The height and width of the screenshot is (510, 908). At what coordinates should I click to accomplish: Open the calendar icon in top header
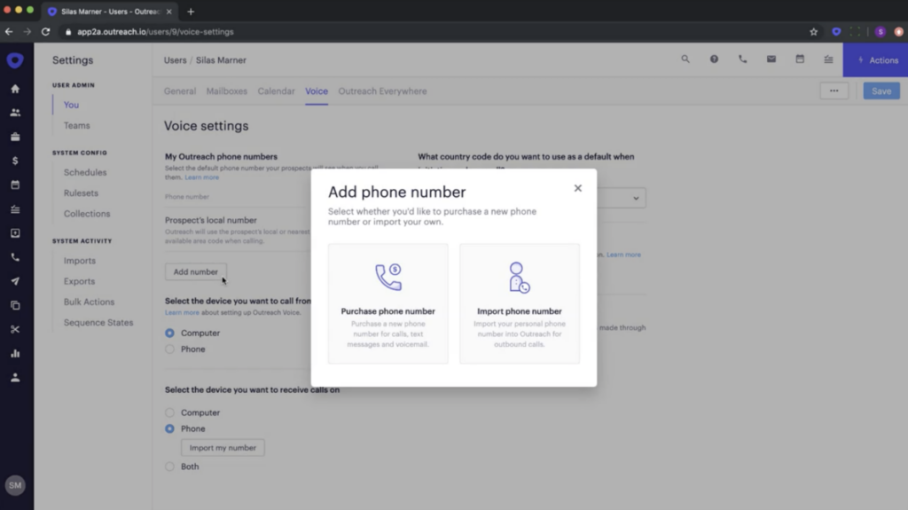(x=800, y=59)
